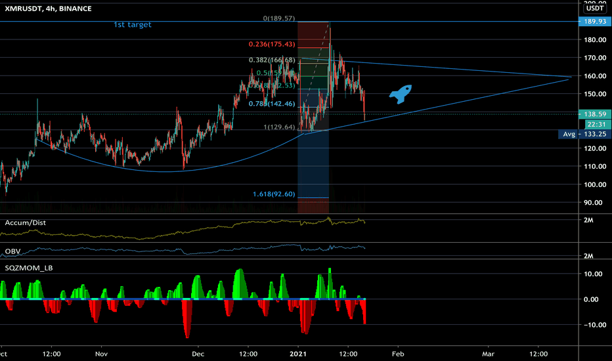Select the blue rocket icon on chart
This screenshot has width=612, height=361.
point(401,94)
